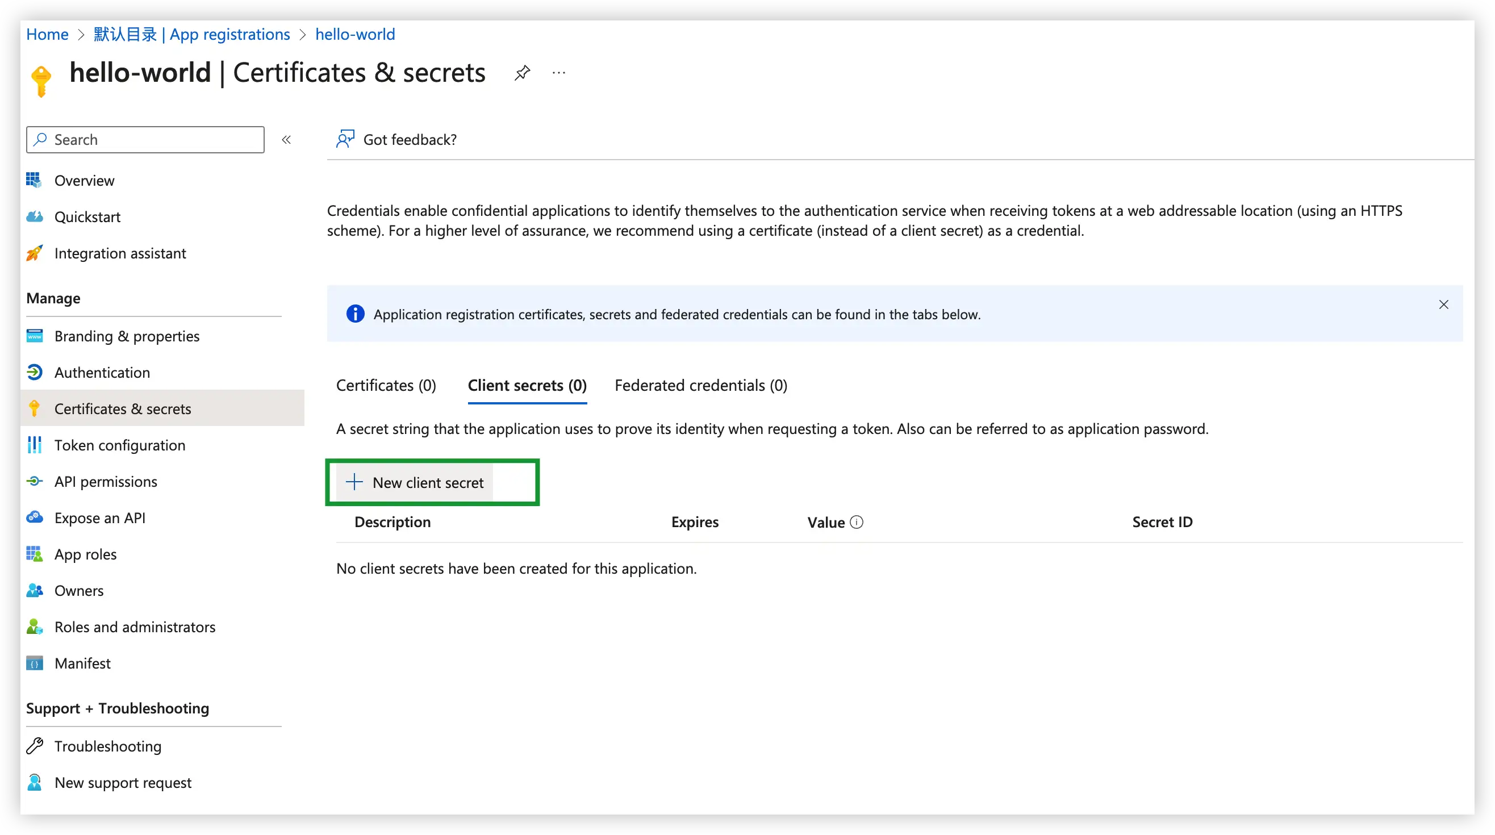This screenshot has height=835, width=1495.
Task: Click the Search input field
Action: [x=145, y=140]
